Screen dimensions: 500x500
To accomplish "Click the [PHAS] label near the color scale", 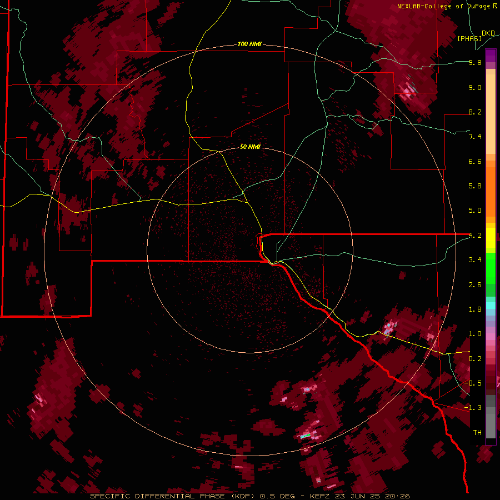I will tap(469, 38).
